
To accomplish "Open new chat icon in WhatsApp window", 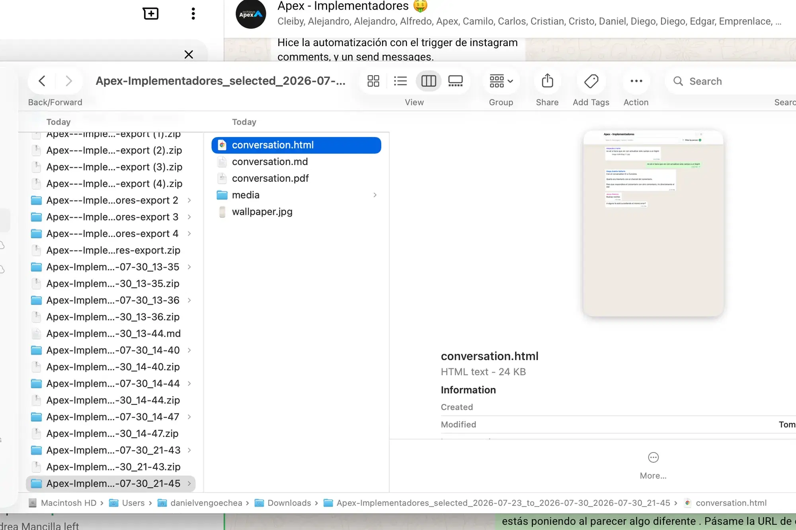I will (150, 14).
